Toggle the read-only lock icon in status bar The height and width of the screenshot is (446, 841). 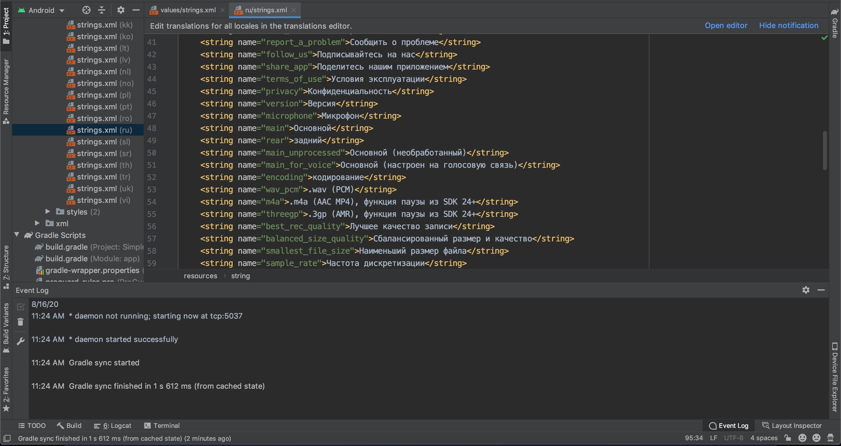point(788,438)
